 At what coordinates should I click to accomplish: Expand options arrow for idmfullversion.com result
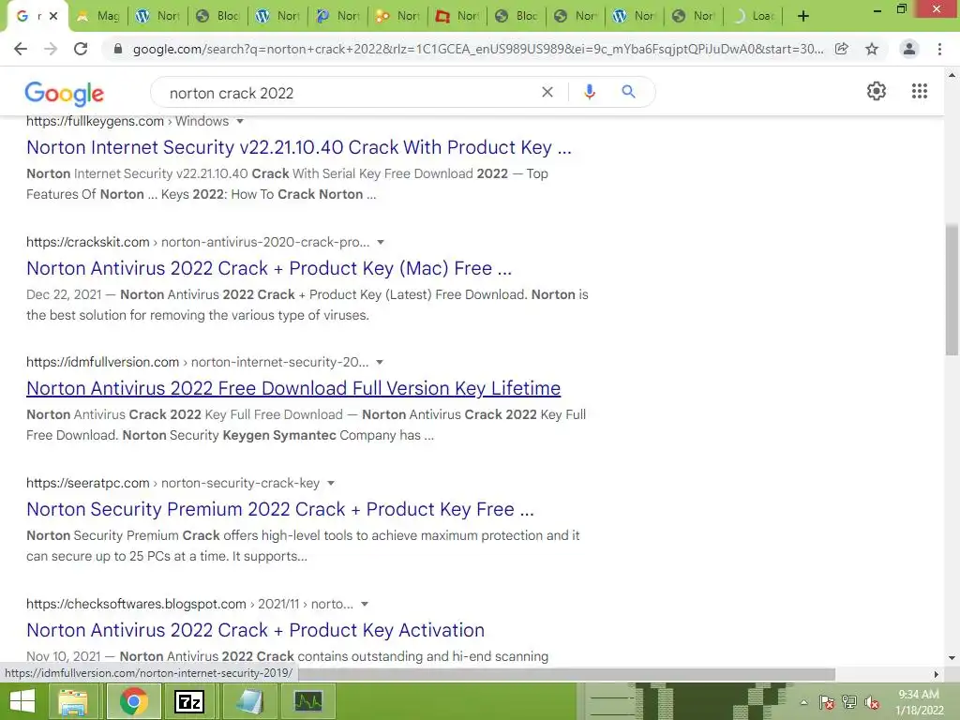[x=380, y=363]
